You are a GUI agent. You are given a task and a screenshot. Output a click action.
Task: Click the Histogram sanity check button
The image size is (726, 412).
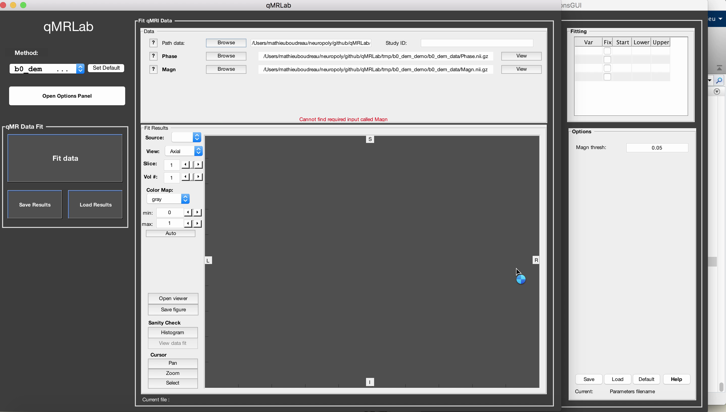pos(172,333)
